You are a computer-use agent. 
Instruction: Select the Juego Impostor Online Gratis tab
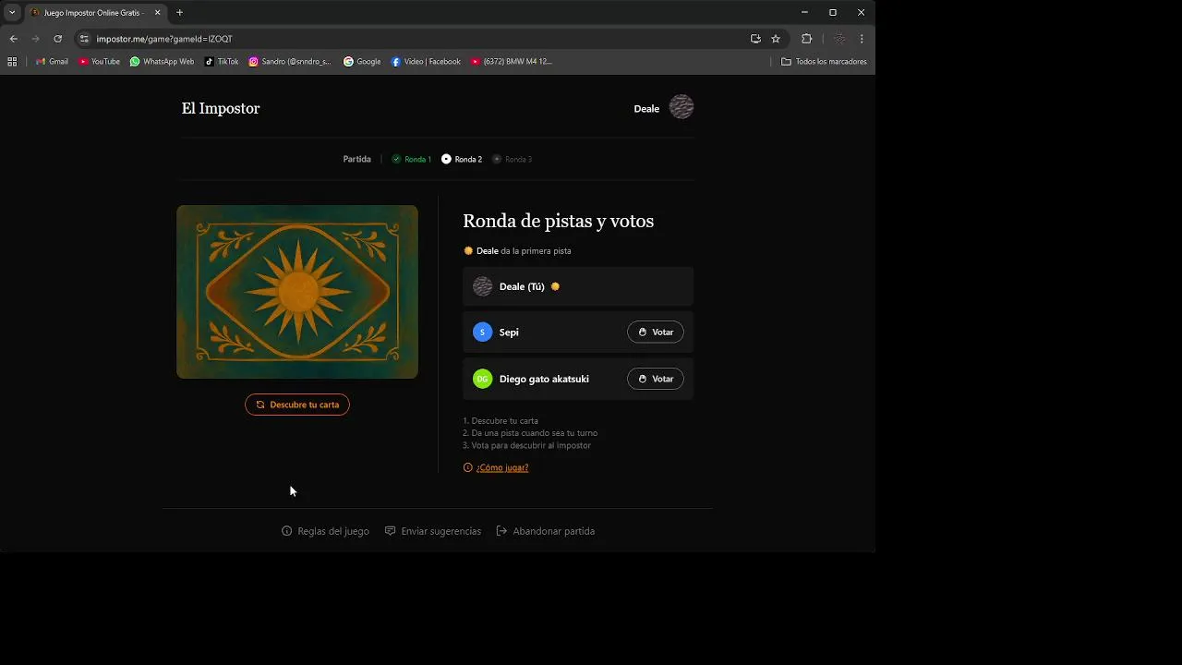tap(96, 13)
